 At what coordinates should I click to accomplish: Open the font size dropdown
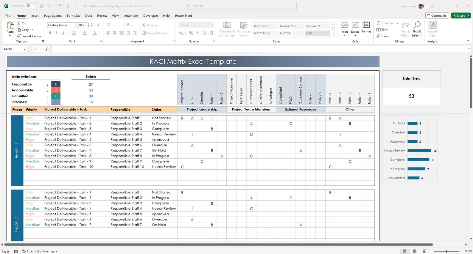tap(87, 25)
